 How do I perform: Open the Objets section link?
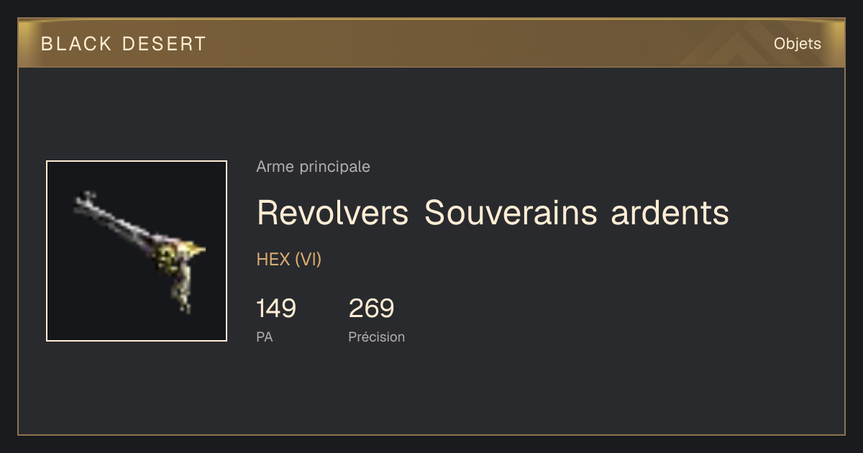798,44
